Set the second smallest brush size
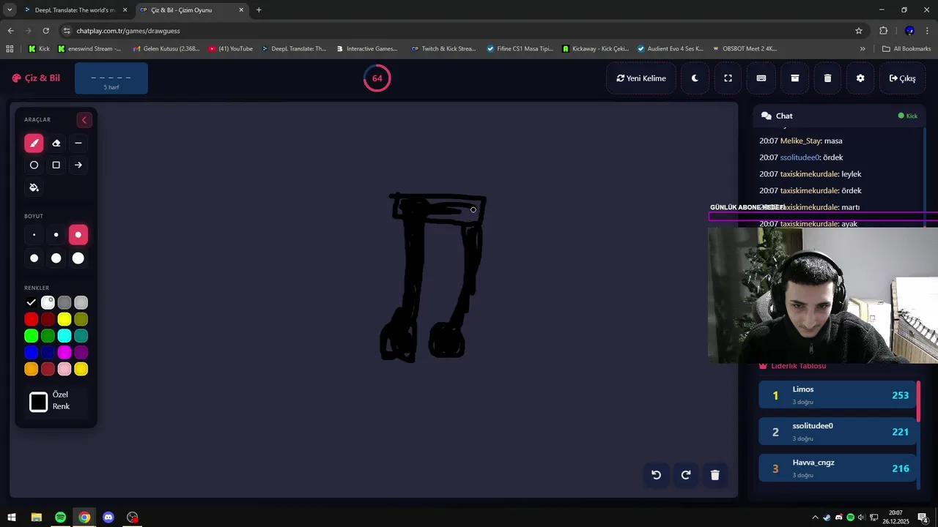 [x=56, y=235]
